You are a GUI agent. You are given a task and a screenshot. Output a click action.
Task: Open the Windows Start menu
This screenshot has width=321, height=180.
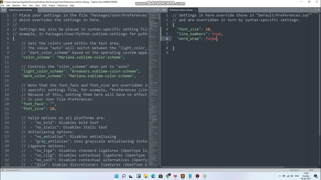116,176
